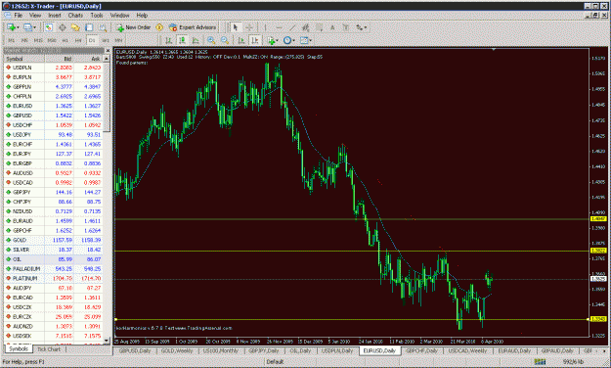Toggle Chart Shift from right border

coord(255,40)
